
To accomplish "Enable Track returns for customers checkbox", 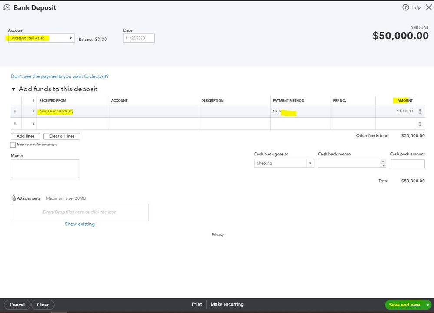I will 13,145.
